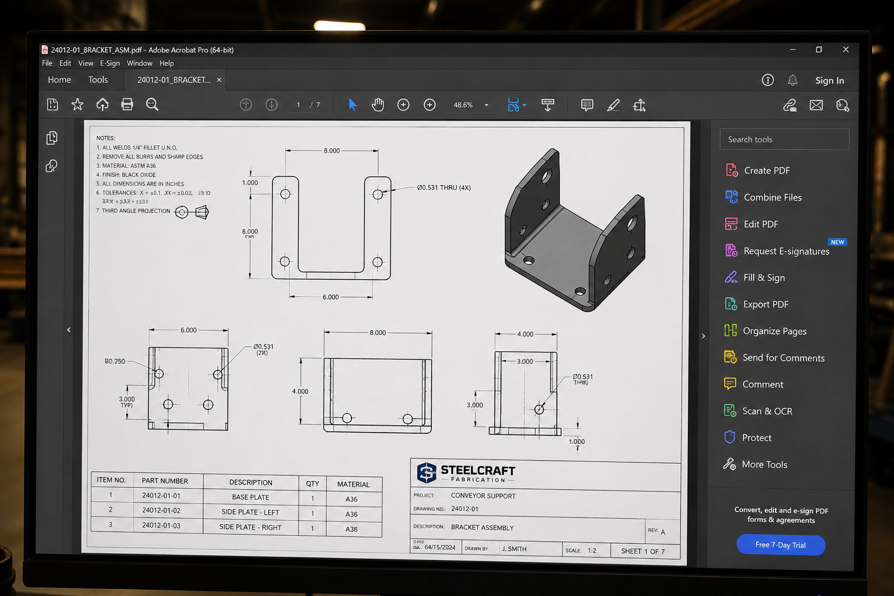The height and width of the screenshot is (596, 894).
Task: Switch to the Tools tab
Action: coord(98,79)
